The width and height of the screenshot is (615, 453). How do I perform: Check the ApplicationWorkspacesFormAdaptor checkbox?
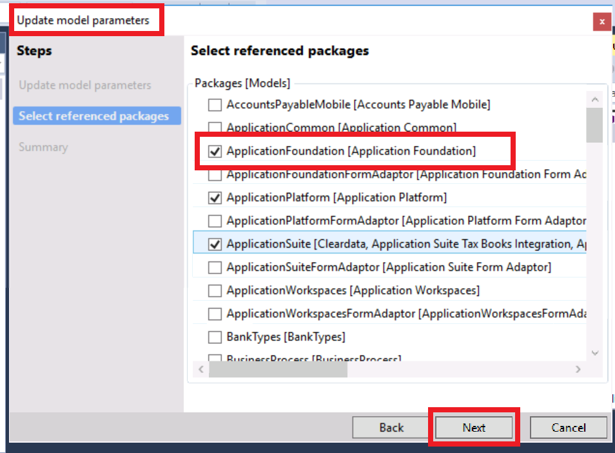click(x=215, y=314)
